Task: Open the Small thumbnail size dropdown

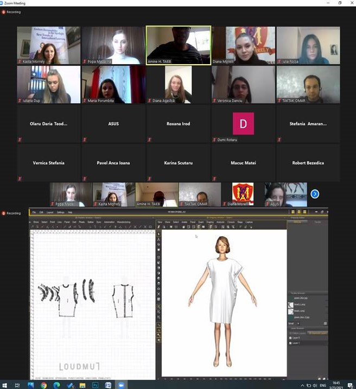Action: (x=294, y=323)
